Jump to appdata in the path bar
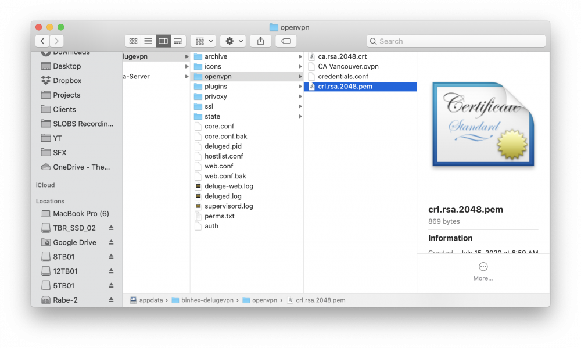The width and height of the screenshot is (581, 348). click(x=146, y=300)
